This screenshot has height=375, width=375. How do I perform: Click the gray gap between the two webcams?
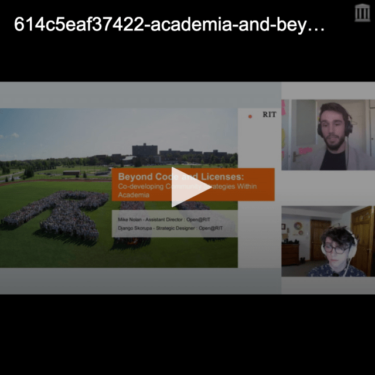click(327, 188)
